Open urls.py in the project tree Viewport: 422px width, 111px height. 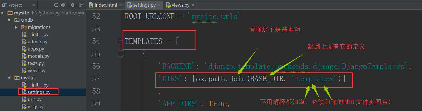tap(35, 99)
